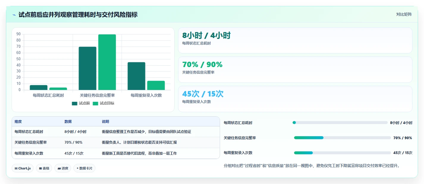Click progress row label 关键任务信息完整率

coord(240,138)
